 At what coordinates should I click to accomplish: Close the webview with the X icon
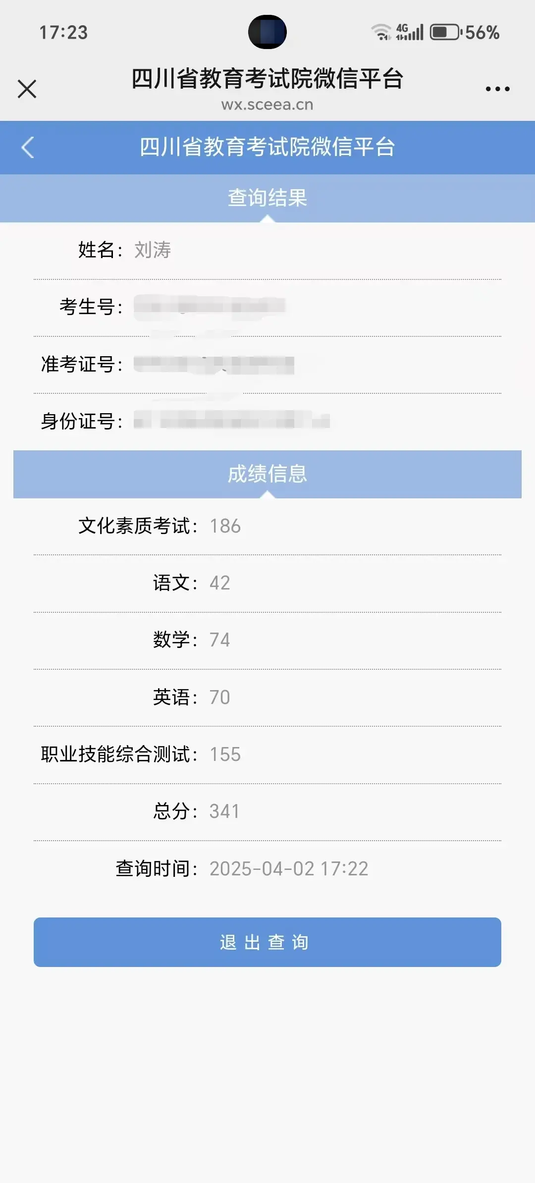pyautogui.click(x=27, y=89)
